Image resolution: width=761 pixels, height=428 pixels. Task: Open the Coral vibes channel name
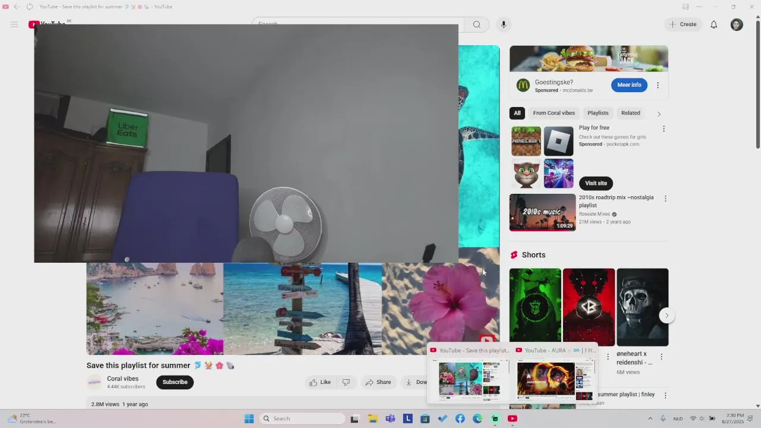pos(122,379)
